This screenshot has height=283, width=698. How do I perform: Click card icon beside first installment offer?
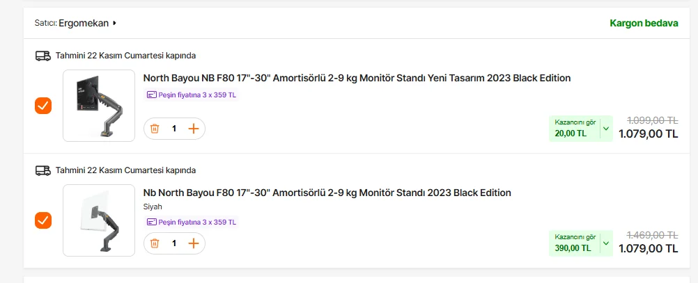click(151, 95)
